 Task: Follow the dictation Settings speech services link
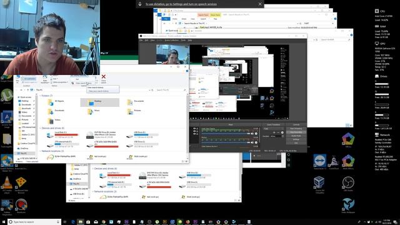pyautogui.click(x=181, y=4)
